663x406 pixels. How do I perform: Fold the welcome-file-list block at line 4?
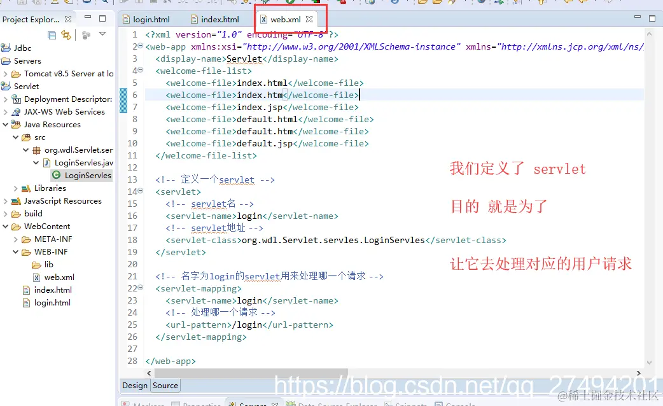[141, 70]
